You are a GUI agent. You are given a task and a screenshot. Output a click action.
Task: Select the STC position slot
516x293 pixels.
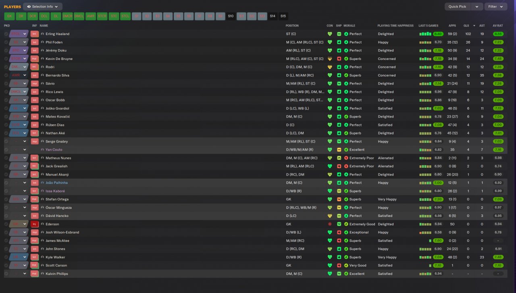[114, 16]
